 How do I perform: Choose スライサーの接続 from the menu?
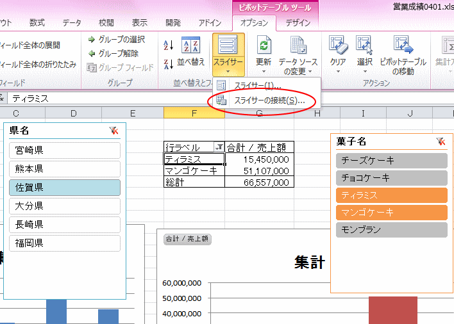pyautogui.click(x=269, y=101)
